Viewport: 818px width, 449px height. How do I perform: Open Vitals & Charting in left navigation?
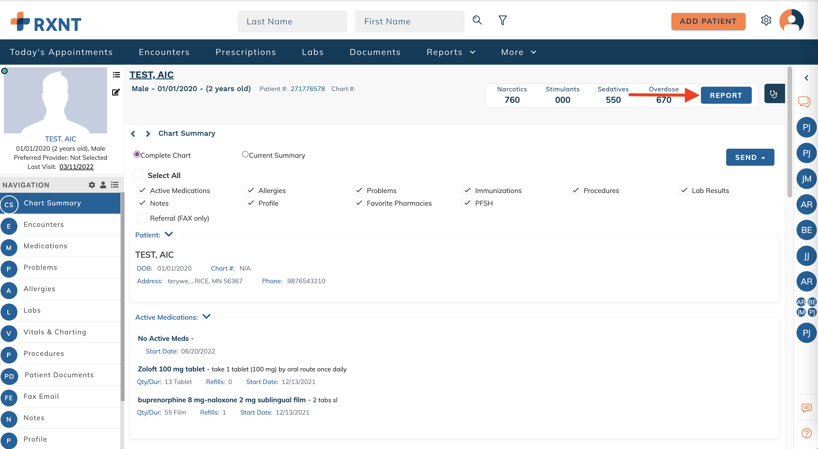60,332
